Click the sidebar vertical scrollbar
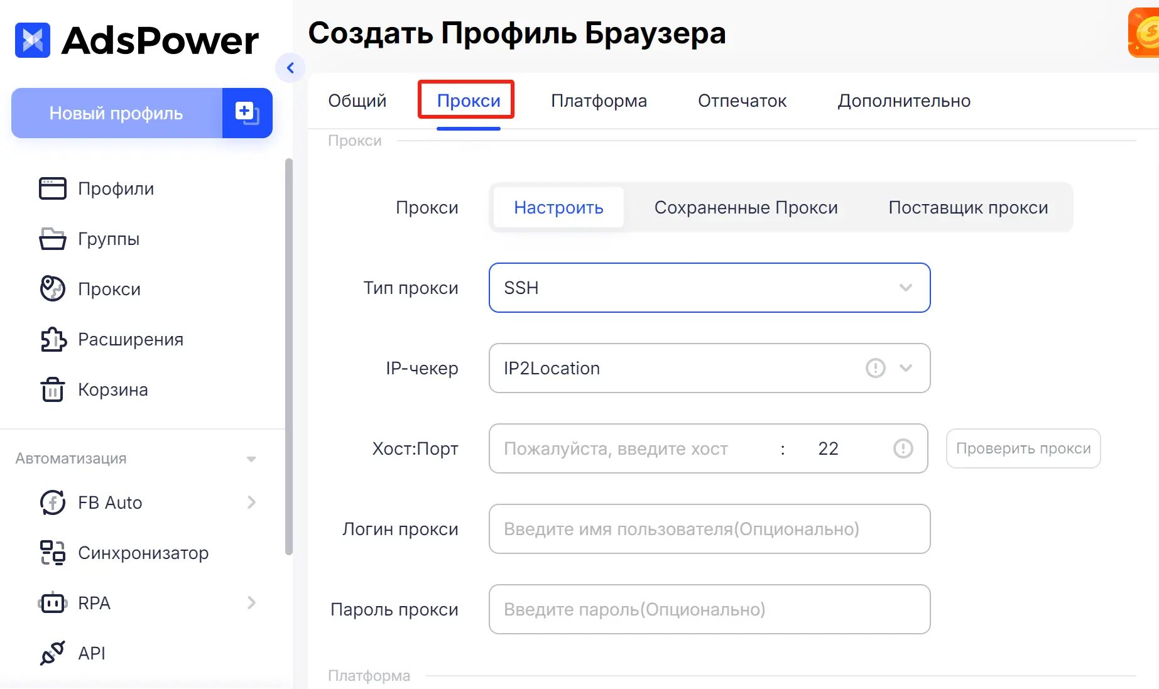1159x689 pixels. coord(289,357)
